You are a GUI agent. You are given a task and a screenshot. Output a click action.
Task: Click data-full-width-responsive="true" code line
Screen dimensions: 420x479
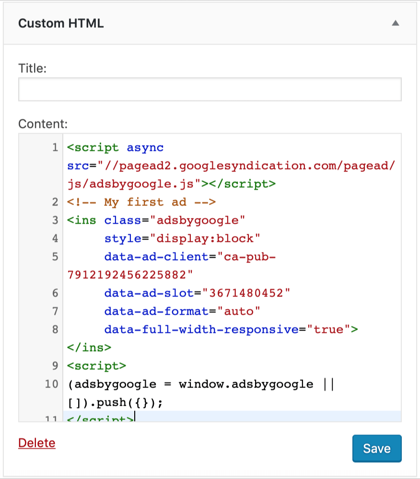pyautogui.click(x=231, y=330)
